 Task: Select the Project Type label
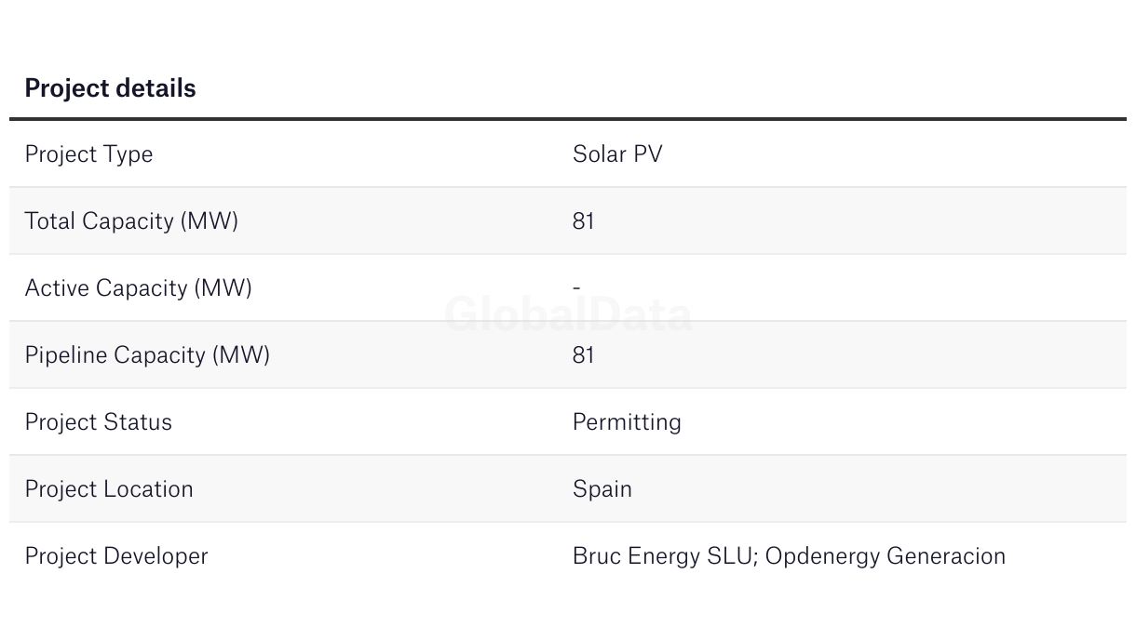click(88, 154)
